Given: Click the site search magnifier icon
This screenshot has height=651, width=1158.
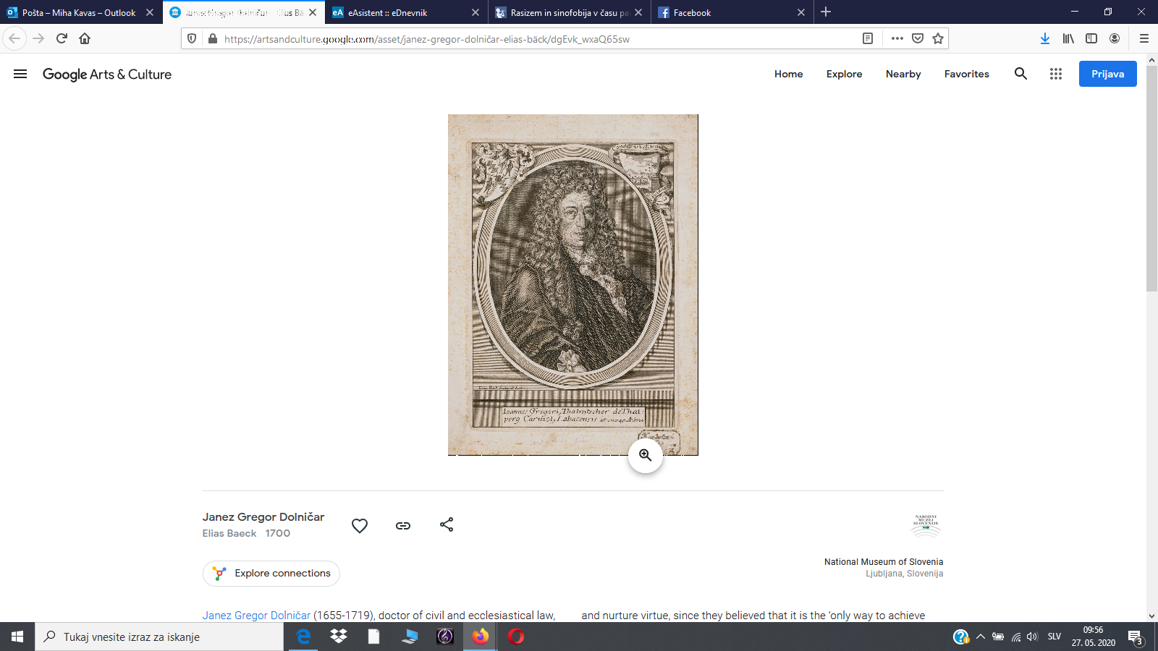Looking at the screenshot, I should pos(1020,73).
